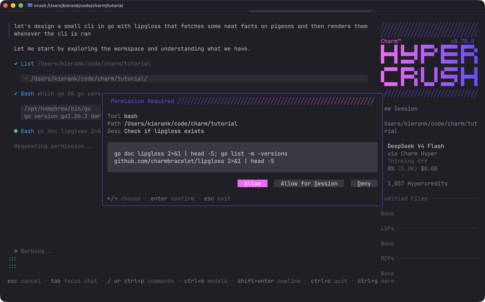Click checkmark beside Bash which go

pos(16,93)
